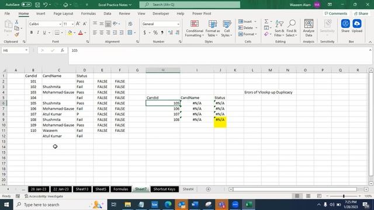Open the File menu
This screenshot has height=210, width=374.
(x=7, y=13)
